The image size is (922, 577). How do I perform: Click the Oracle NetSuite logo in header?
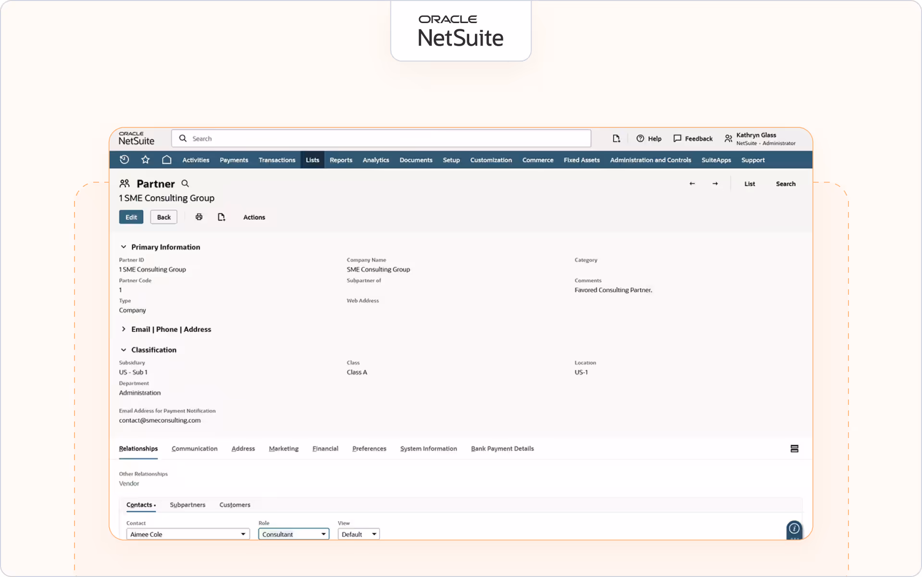coord(137,138)
